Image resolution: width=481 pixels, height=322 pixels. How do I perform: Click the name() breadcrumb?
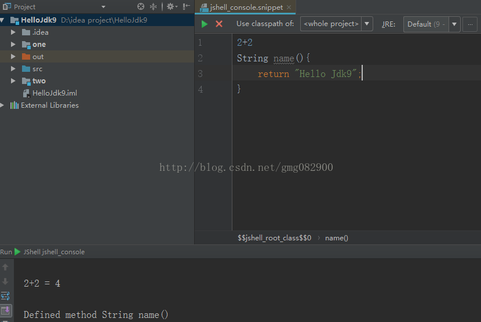tap(337, 238)
